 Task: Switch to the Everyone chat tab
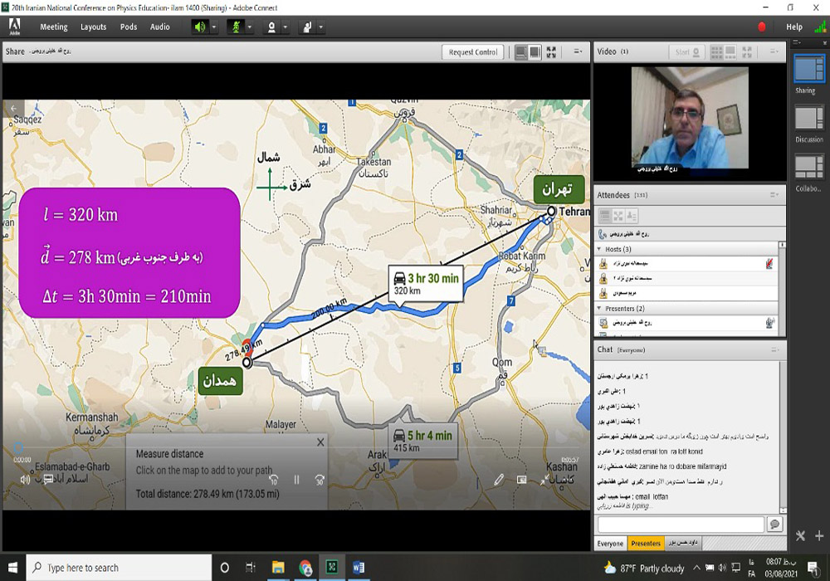(x=610, y=544)
